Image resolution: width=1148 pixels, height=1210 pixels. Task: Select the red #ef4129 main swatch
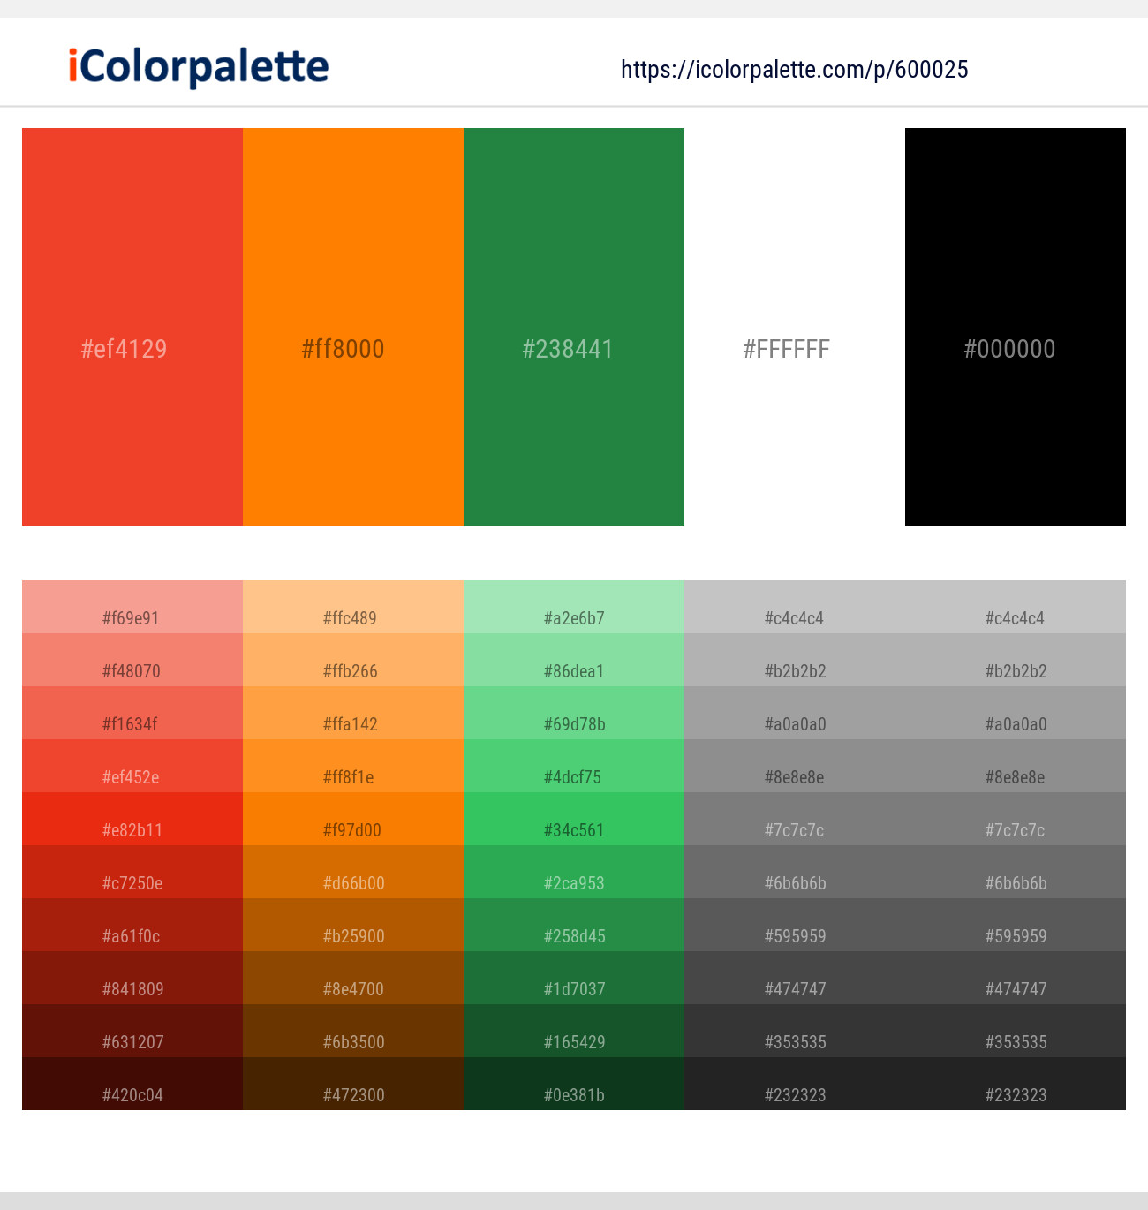click(x=132, y=327)
